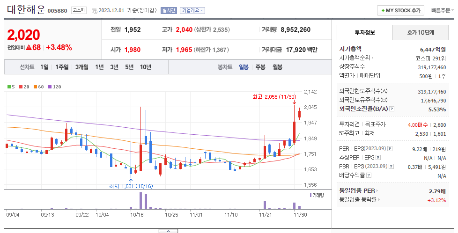Click the 시가총액순위 link
The height and width of the screenshot is (233, 458).
(355, 58)
